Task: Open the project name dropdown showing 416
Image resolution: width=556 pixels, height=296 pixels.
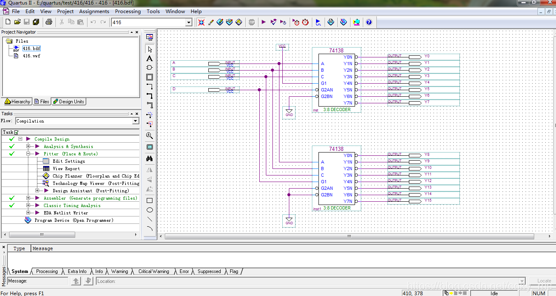Action: click(189, 23)
